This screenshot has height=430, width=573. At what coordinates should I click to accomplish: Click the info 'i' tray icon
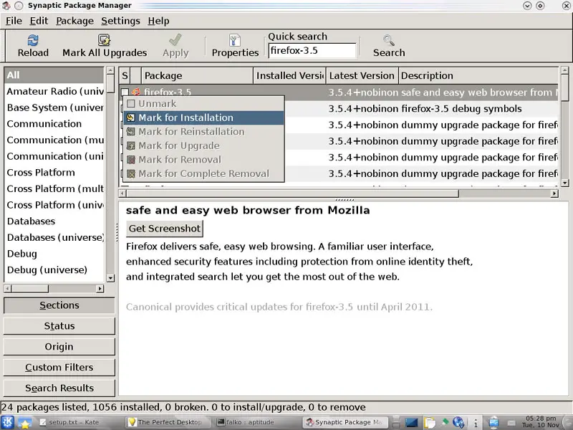click(476, 423)
